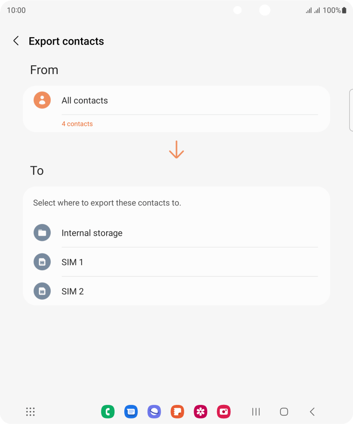
Task: Open the orange Samsung Notes app
Action: point(177,411)
